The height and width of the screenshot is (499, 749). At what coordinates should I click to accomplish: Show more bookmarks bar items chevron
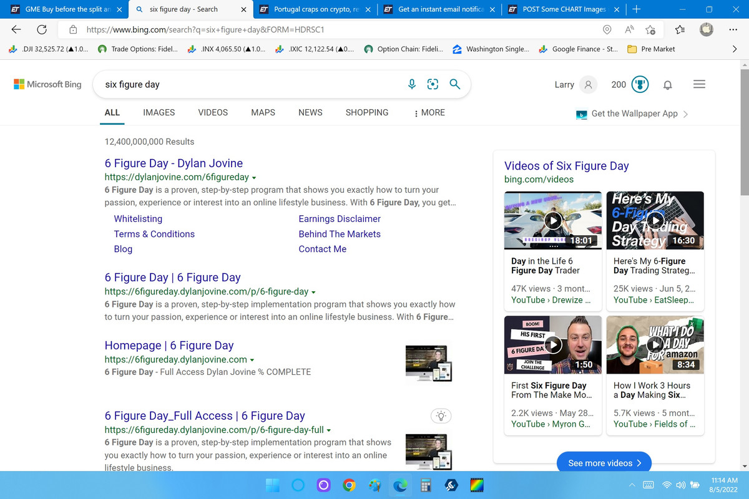tap(734, 49)
